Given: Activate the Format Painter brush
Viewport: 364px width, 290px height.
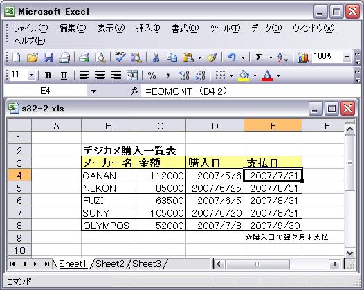Looking at the screenshot, I should (x=212, y=57).
